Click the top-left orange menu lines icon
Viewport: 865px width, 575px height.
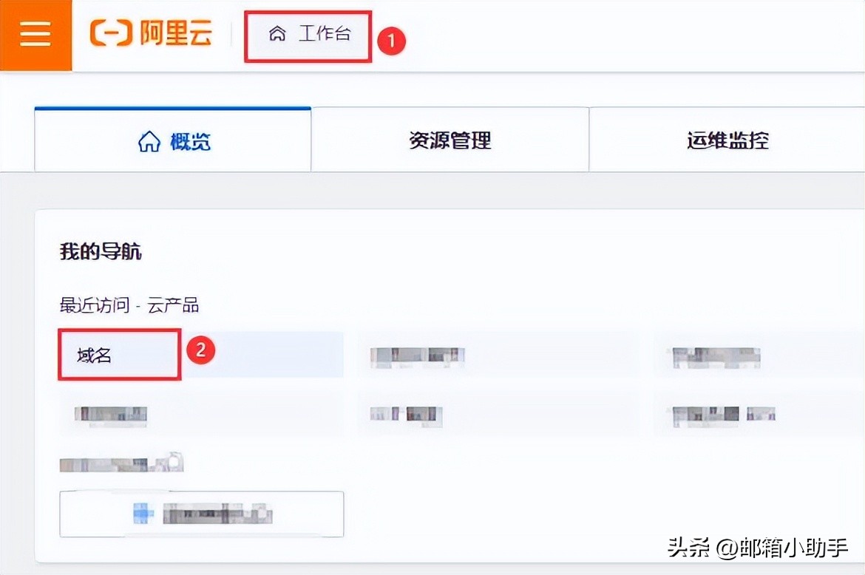click(35, 35)
